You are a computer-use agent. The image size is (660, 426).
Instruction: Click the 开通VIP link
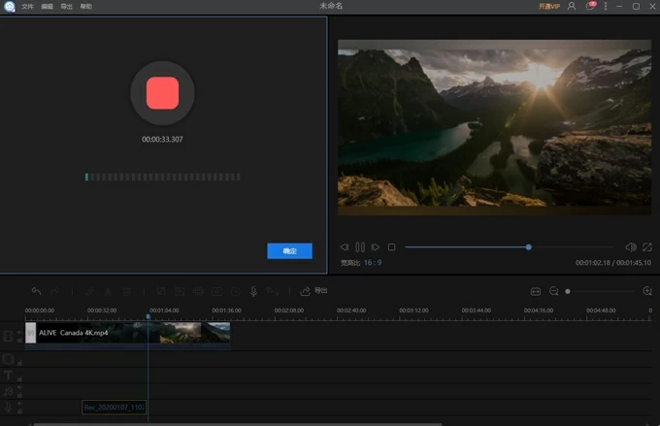pos(549,6)
